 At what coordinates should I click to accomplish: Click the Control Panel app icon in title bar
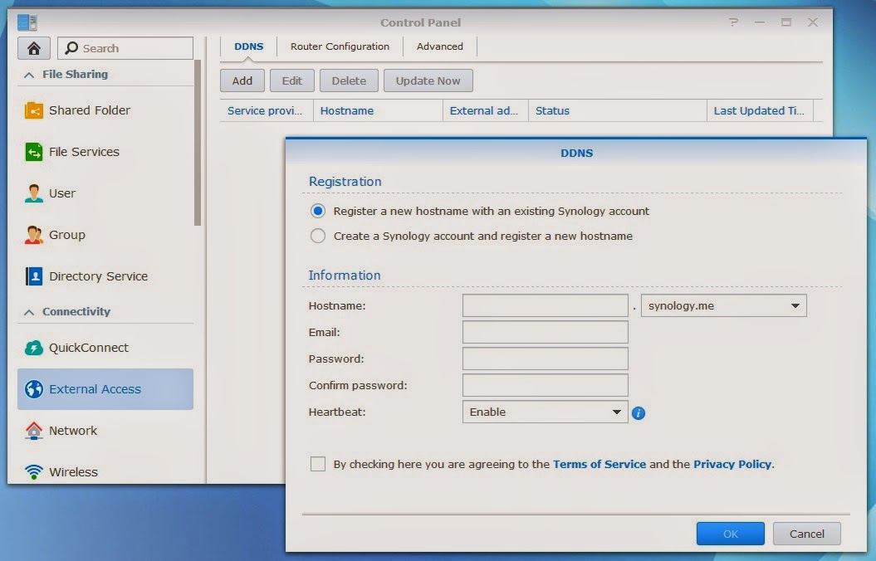(x=27, y=22)
